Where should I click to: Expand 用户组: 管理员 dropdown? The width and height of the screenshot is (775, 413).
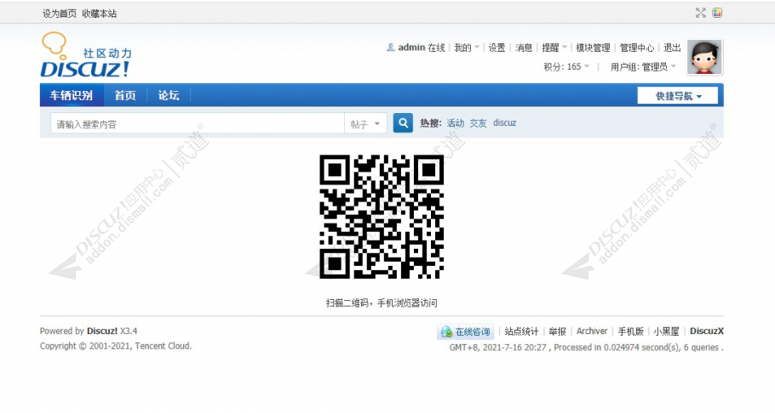pyautogui.click(x=643, y=66)
